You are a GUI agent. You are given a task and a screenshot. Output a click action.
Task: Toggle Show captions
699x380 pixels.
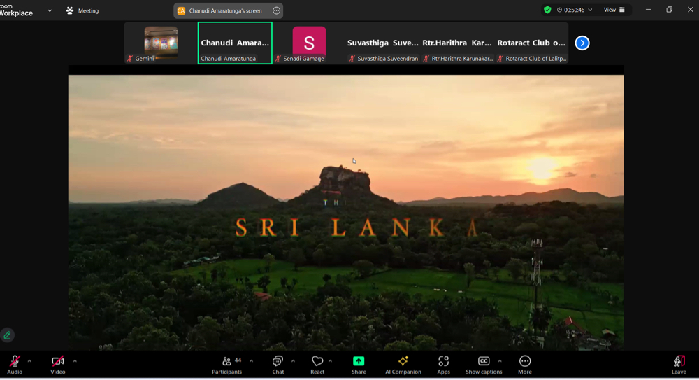[484, 363]
